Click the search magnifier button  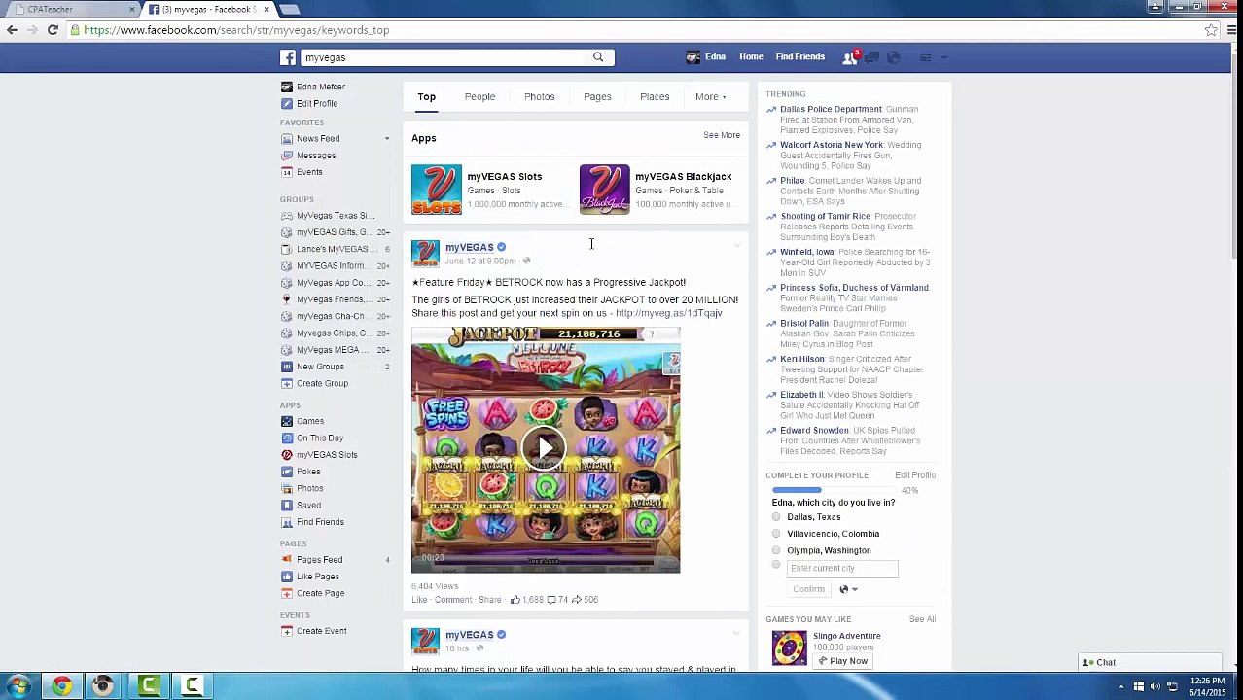point(598,57)
